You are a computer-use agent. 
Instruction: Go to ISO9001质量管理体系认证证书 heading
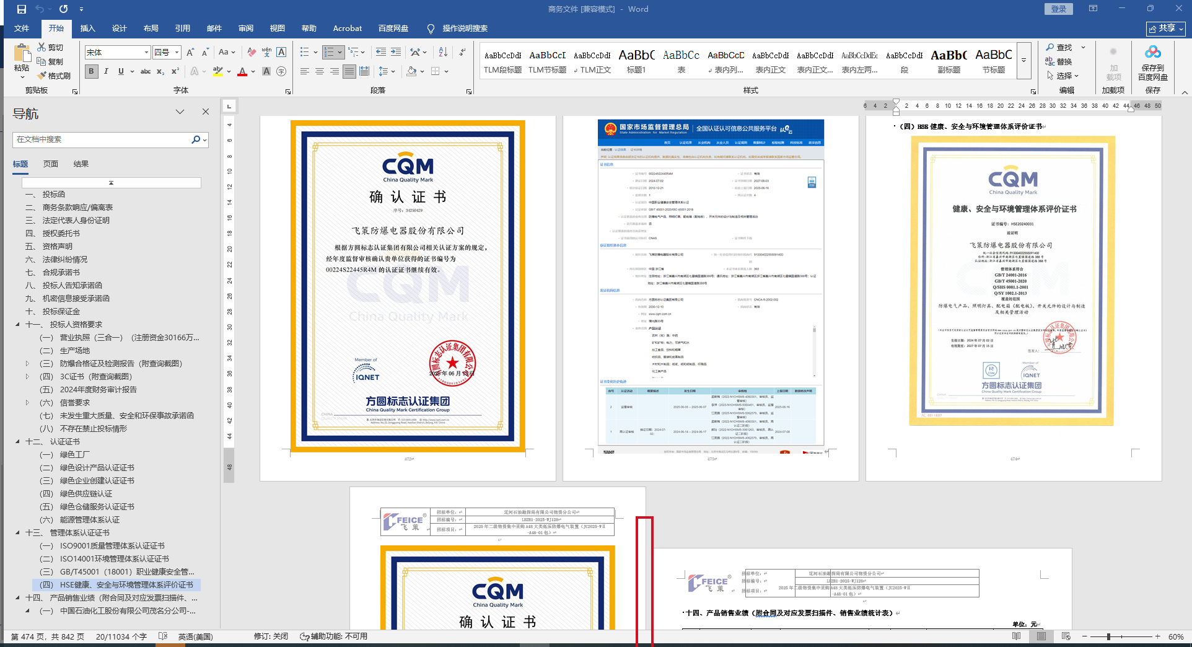[x=112, y=546]
